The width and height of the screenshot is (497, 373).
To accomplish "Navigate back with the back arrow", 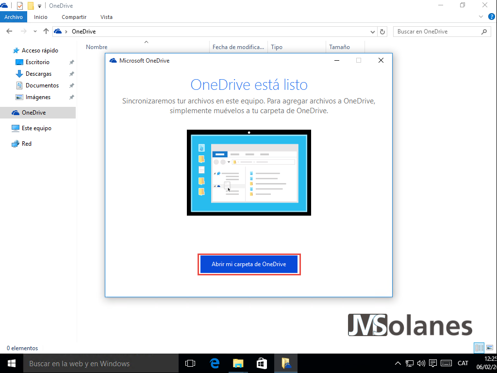I will tap(9, 31).
